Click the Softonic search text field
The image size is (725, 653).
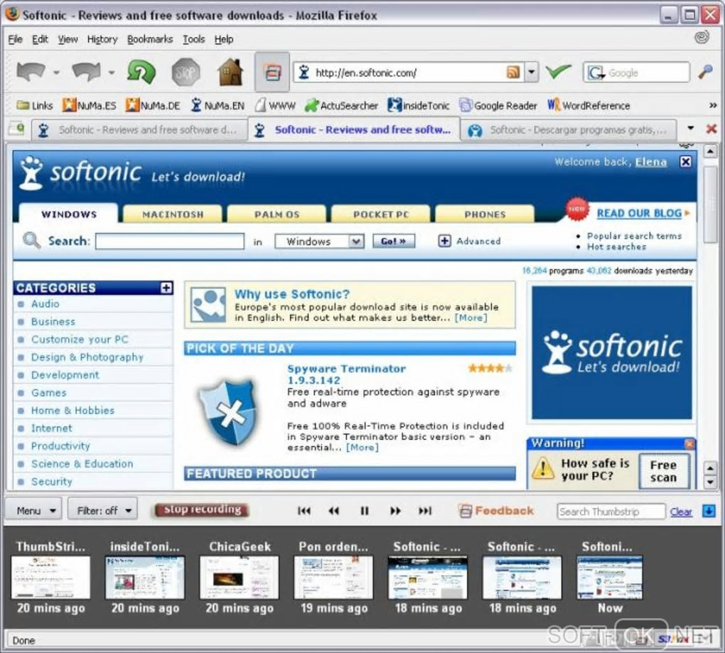coord(170,241)
